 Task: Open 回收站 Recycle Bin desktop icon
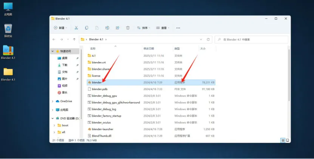pyautogui.click(x=8, y=31)
